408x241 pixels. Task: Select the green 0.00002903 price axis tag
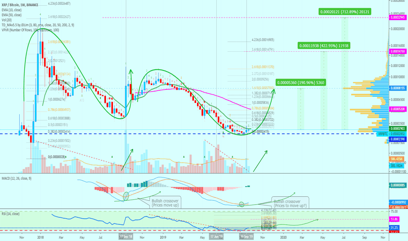397,129
